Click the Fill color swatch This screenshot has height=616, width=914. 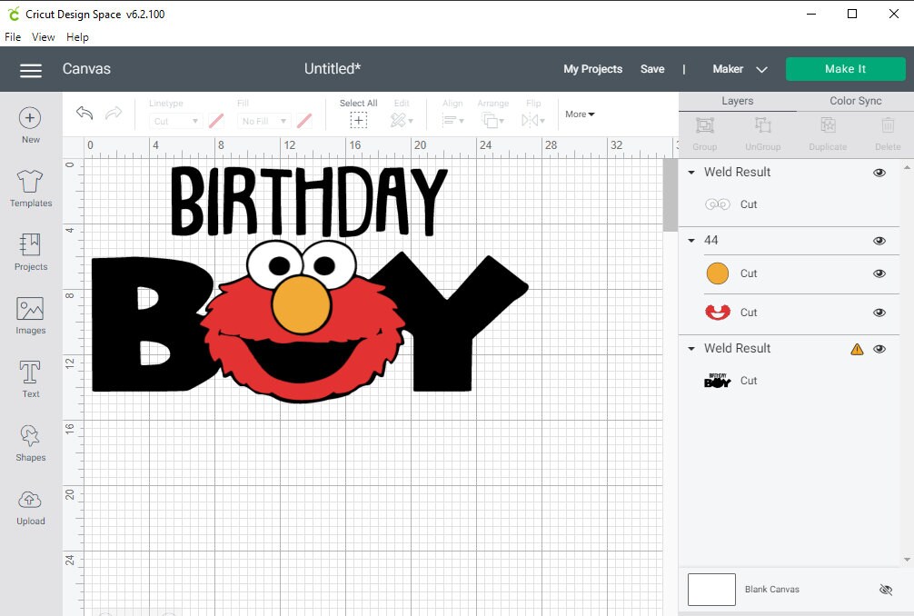point(304,121)
